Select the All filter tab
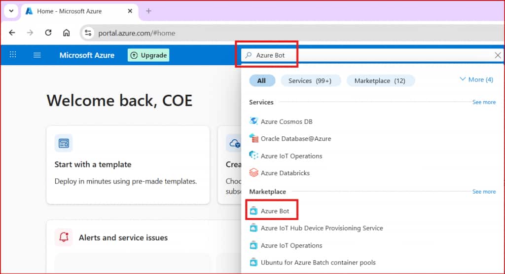 point(262,80)
